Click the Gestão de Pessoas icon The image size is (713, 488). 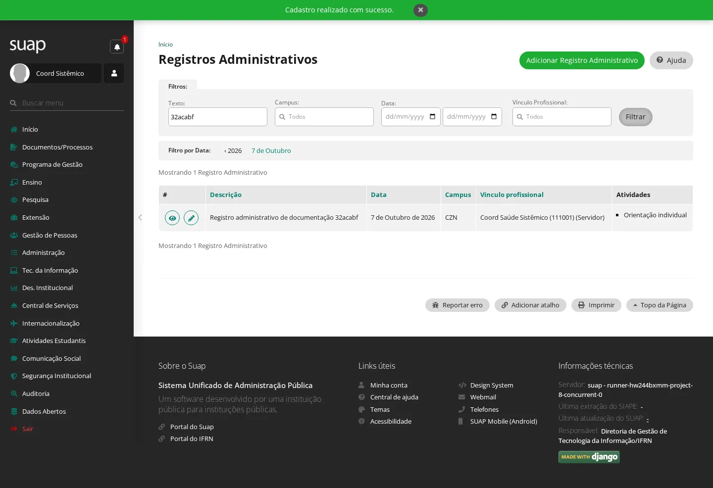click(14, 235)
